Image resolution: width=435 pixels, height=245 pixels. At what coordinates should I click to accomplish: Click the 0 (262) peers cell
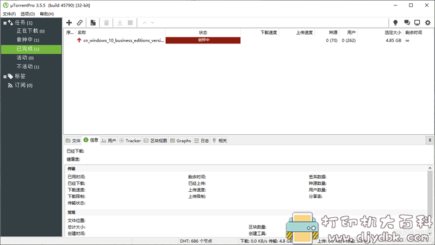349,40
